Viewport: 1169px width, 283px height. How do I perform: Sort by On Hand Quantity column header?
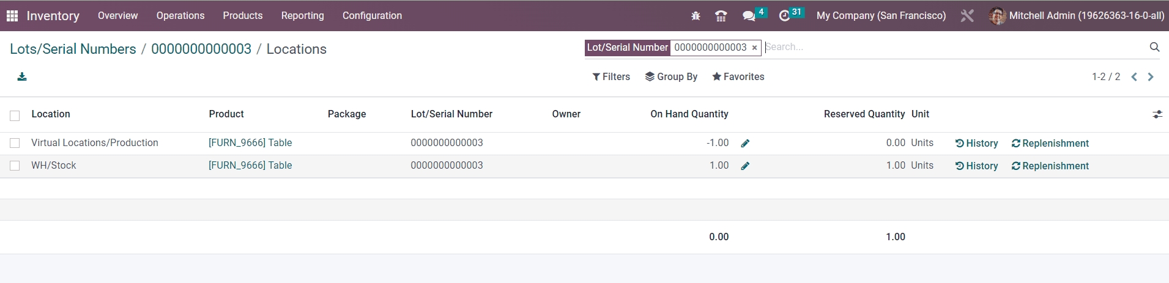[689, 114]
